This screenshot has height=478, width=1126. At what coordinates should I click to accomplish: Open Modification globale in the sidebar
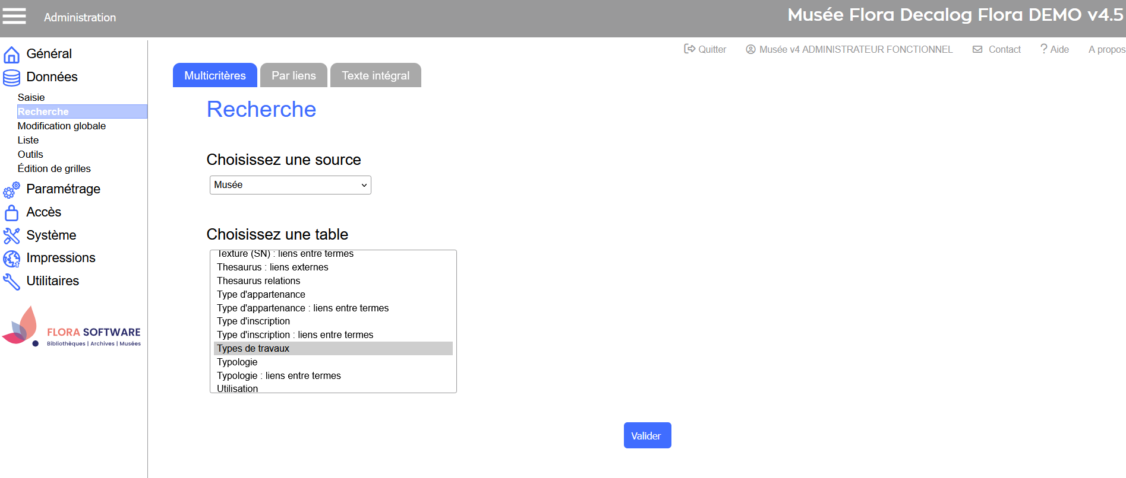[62, 126]
